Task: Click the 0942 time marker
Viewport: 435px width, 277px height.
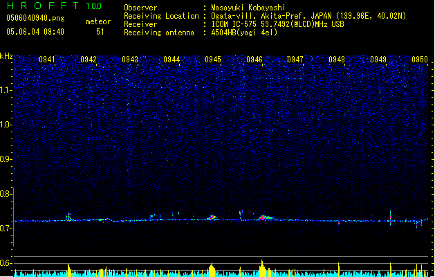Action: coord(89,60)
